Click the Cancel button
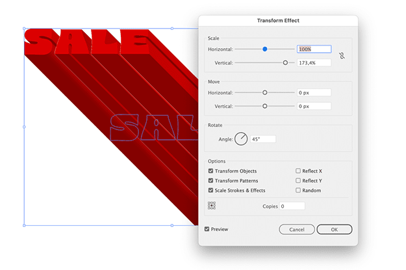 (x=297, y=229)
